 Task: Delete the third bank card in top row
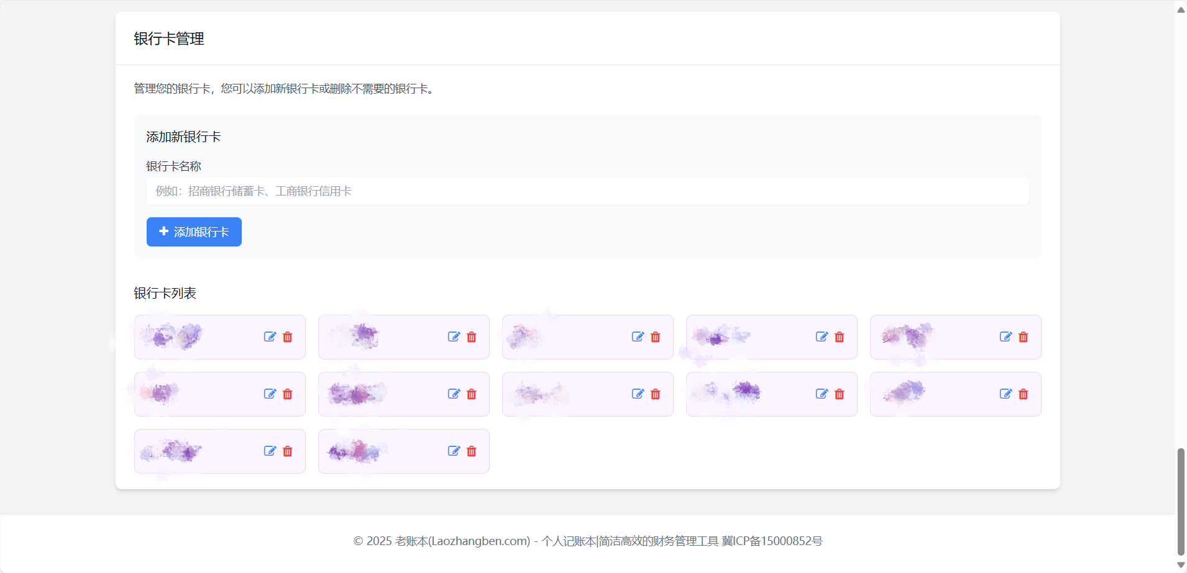point(656,337)
